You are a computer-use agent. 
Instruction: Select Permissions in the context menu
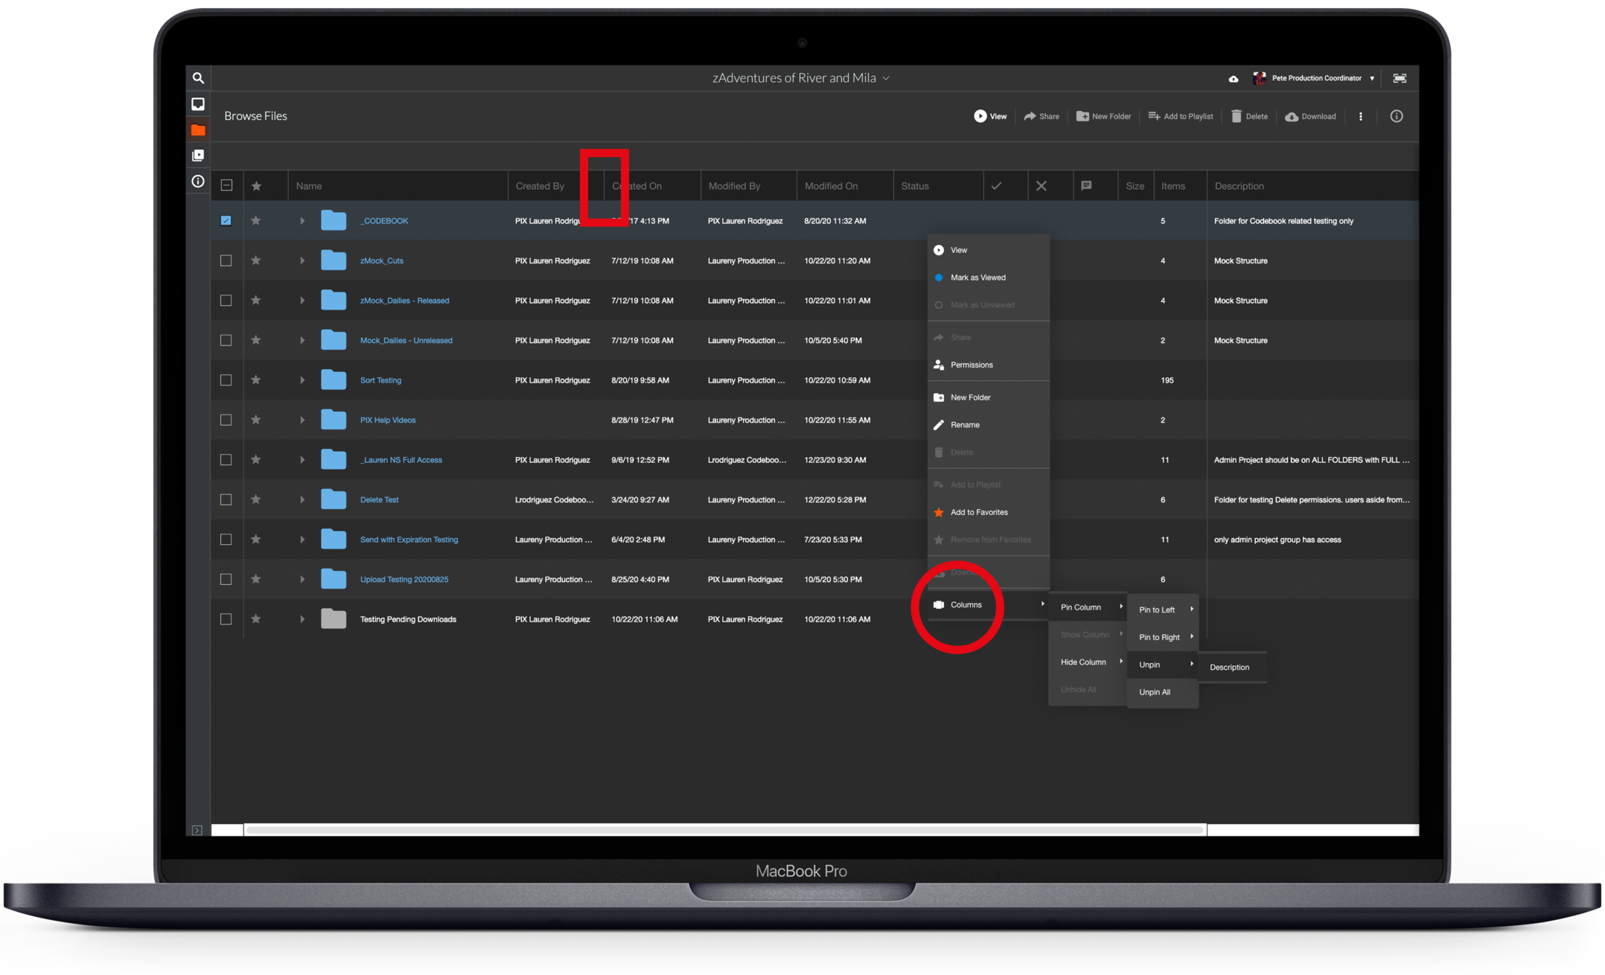[x=971, y=365]
